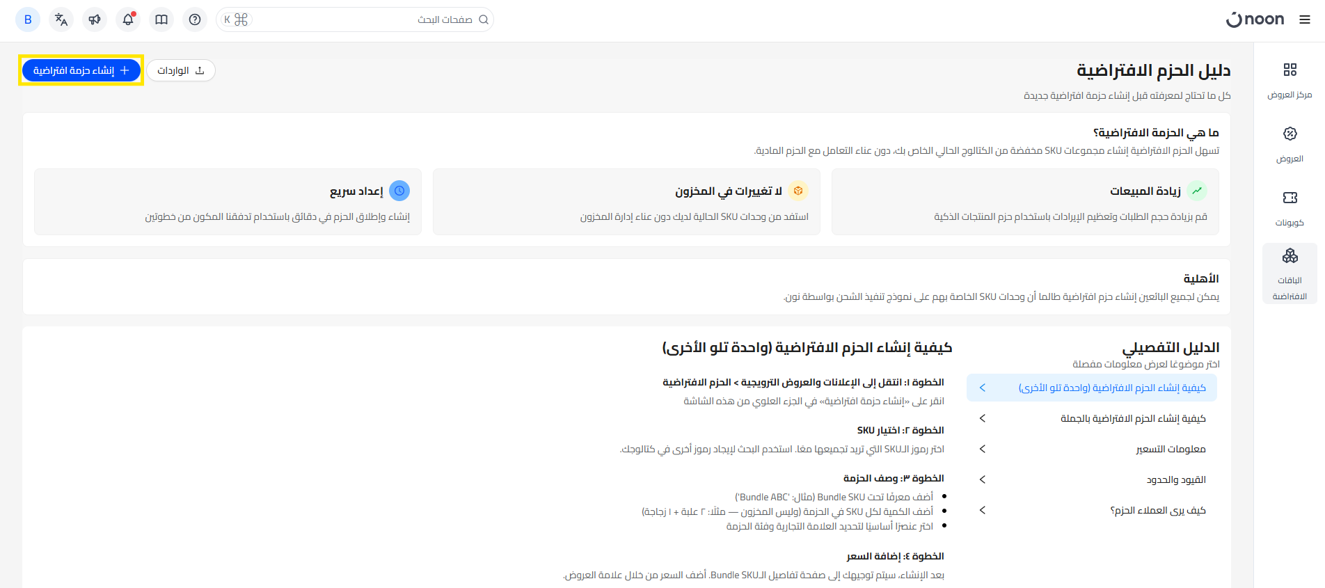Click the question mark help icon
This screenshot has height=588, width=1325.
click(x=195, y=19)
